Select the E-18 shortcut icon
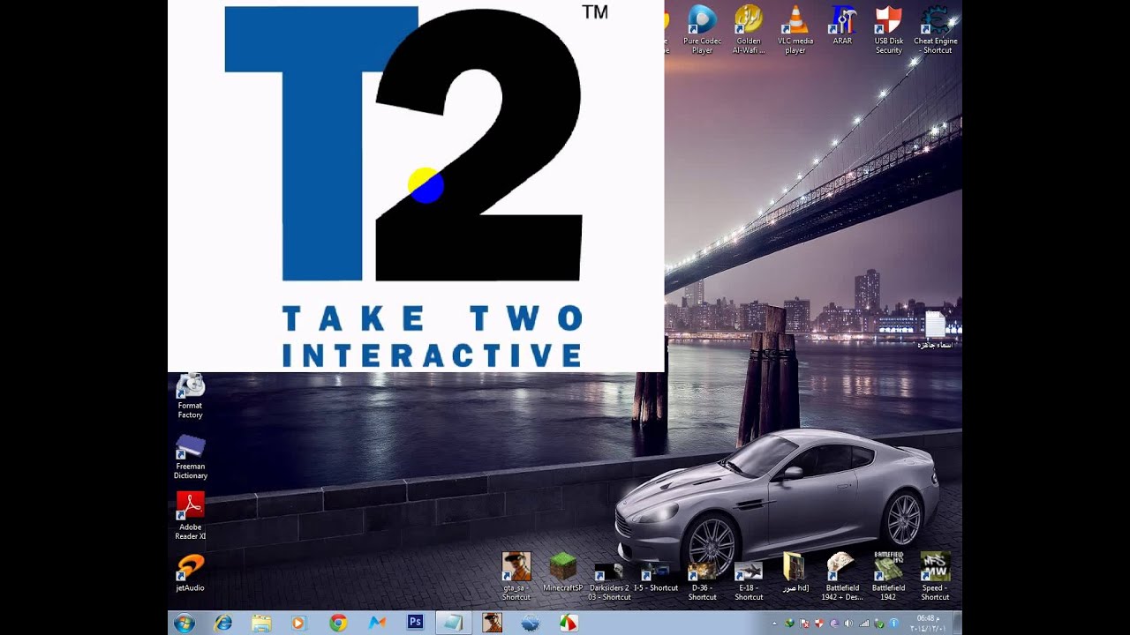 point(749,580)
